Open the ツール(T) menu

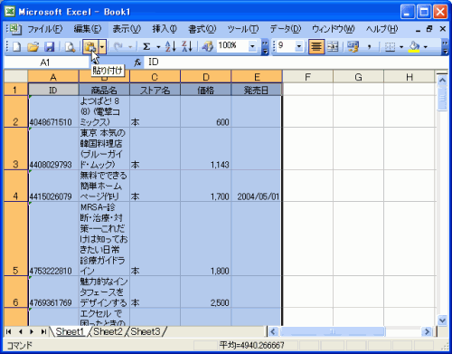243,29
